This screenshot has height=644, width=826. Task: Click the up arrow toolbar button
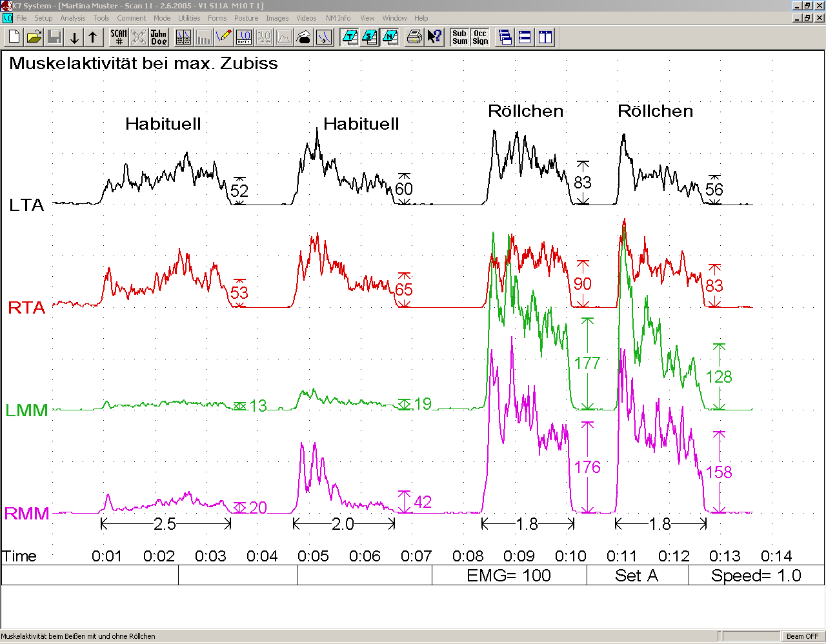(93, 37)
